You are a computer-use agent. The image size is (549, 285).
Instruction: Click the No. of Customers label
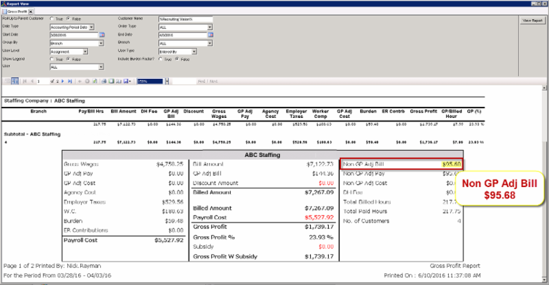click(x=366, y=221)
